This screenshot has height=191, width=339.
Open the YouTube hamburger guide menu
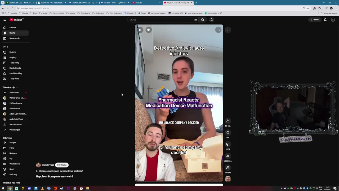click(x=5, y=20)
